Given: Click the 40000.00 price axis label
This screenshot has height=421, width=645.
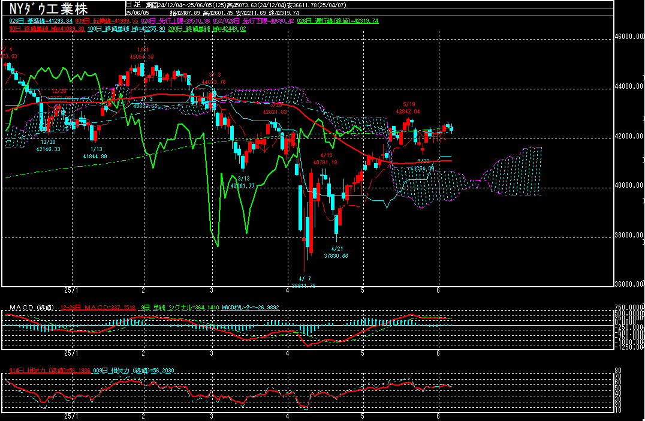Looking at the screenshot, I should tap(629, 185).
